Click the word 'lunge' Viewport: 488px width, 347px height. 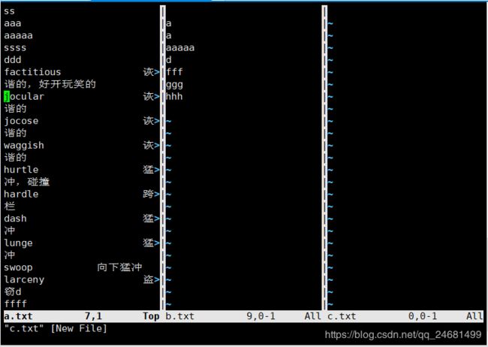coord(18,243)
